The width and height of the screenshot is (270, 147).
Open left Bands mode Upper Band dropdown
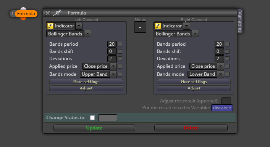113,74
